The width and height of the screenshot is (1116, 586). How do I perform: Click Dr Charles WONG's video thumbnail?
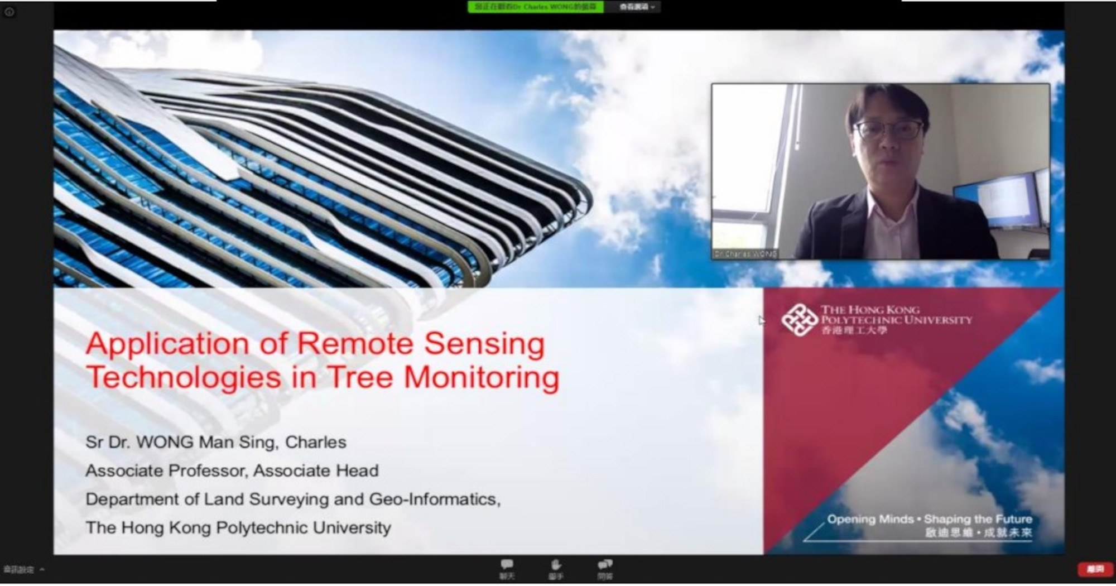tap(881, 171)
